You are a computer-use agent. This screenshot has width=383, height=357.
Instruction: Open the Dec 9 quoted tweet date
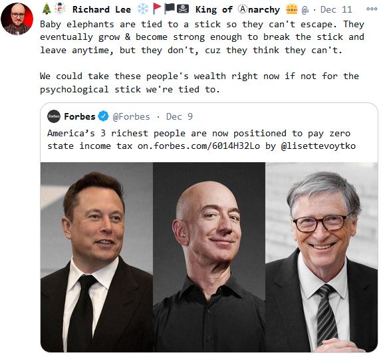point(180,116)
